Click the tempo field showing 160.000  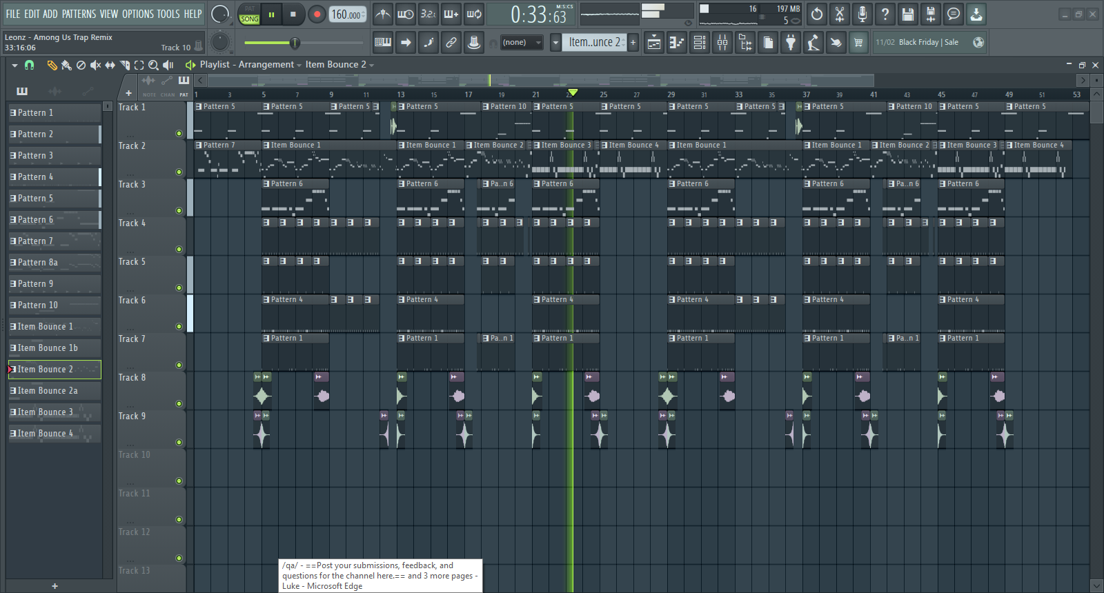click(347, 14)
